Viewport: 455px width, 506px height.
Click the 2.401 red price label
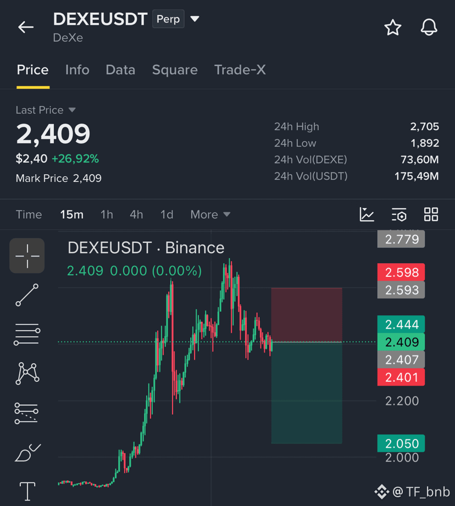click(401, 377)
